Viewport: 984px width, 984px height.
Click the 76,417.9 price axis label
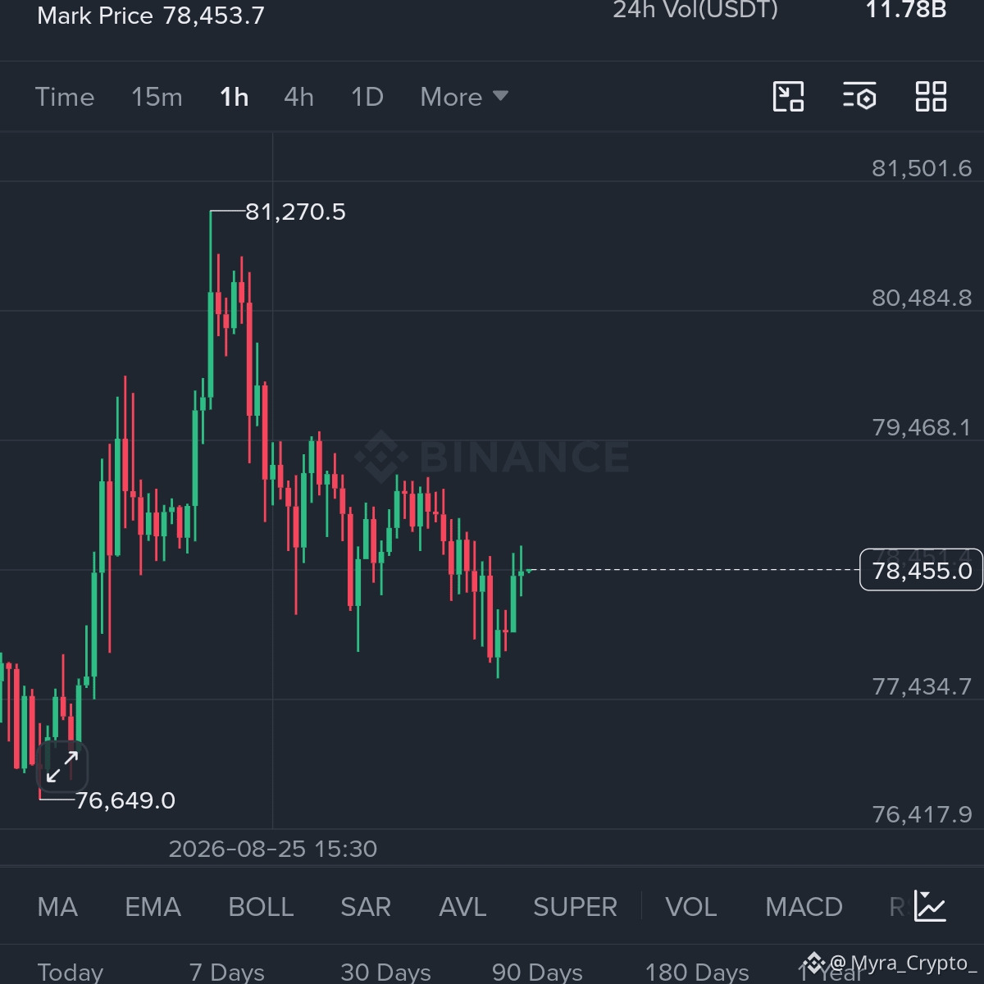click(x=922, y=814)
